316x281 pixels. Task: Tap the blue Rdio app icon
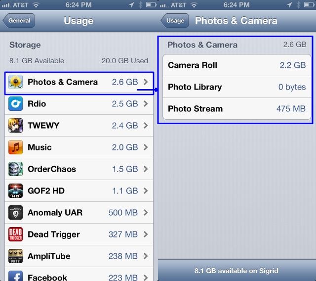[x=15, y=104]
